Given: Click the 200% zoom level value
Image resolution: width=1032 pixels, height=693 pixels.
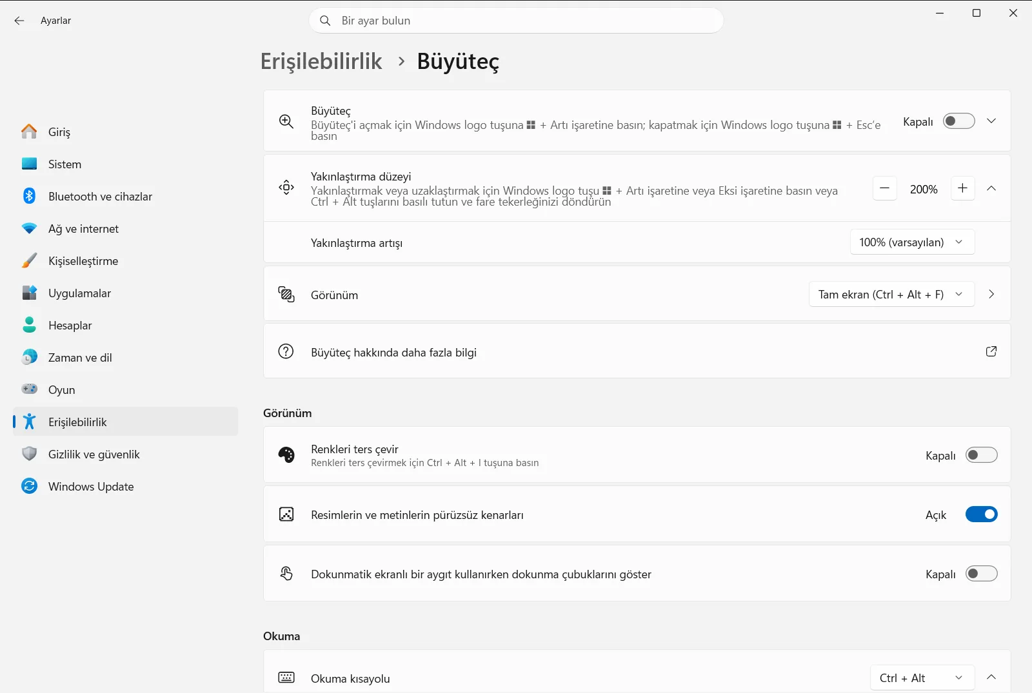Looking at the screenshot, I should pos(924,189).
